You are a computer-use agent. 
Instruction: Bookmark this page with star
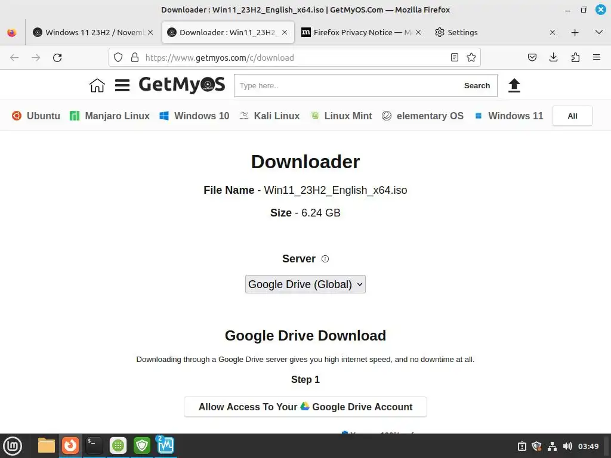[x=471, y=58]
